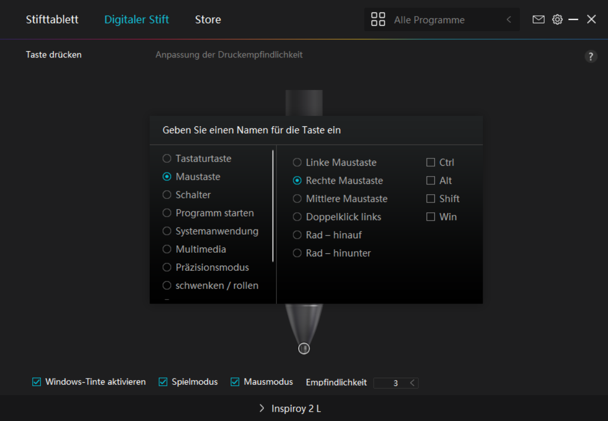Disable the Spielmodus checkbox

click(x=163, y=382)
